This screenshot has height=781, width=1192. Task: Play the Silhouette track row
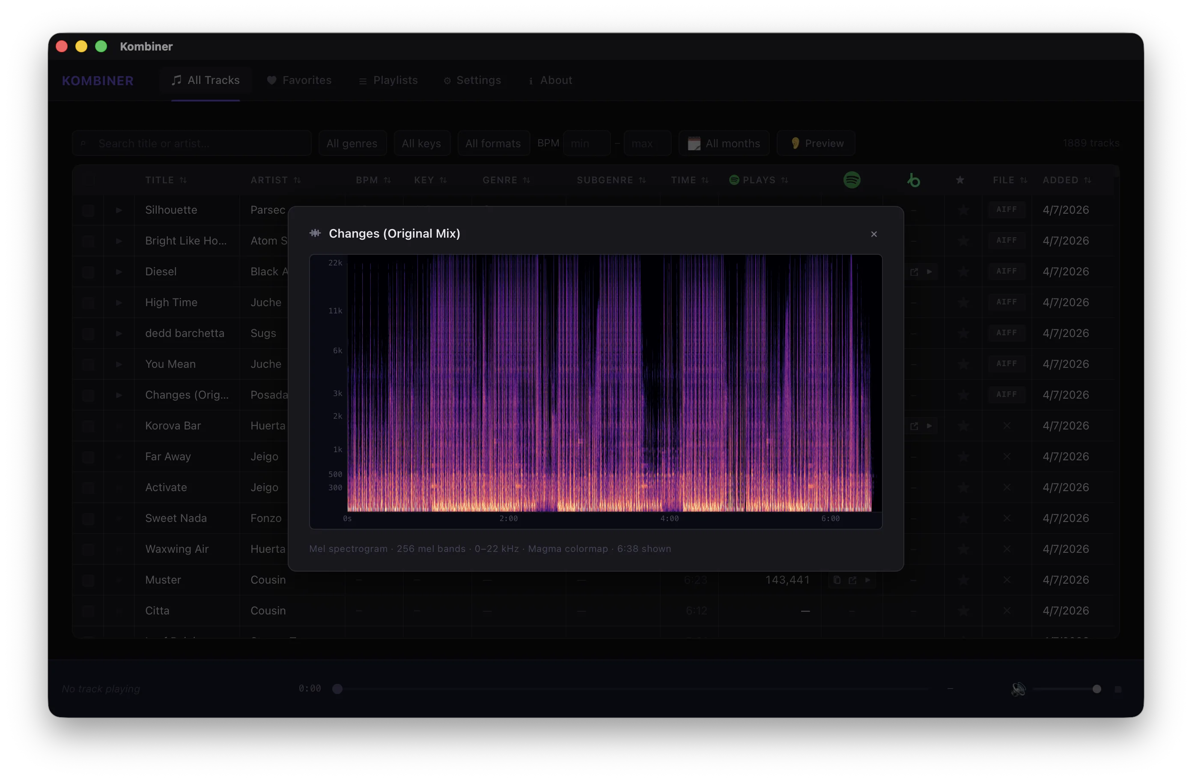coord(119,210)
